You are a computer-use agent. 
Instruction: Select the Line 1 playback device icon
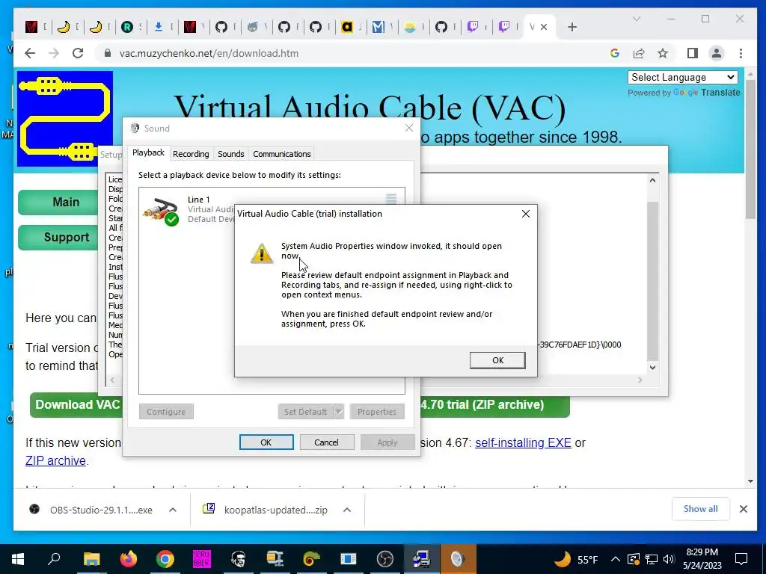pos(161,211)
